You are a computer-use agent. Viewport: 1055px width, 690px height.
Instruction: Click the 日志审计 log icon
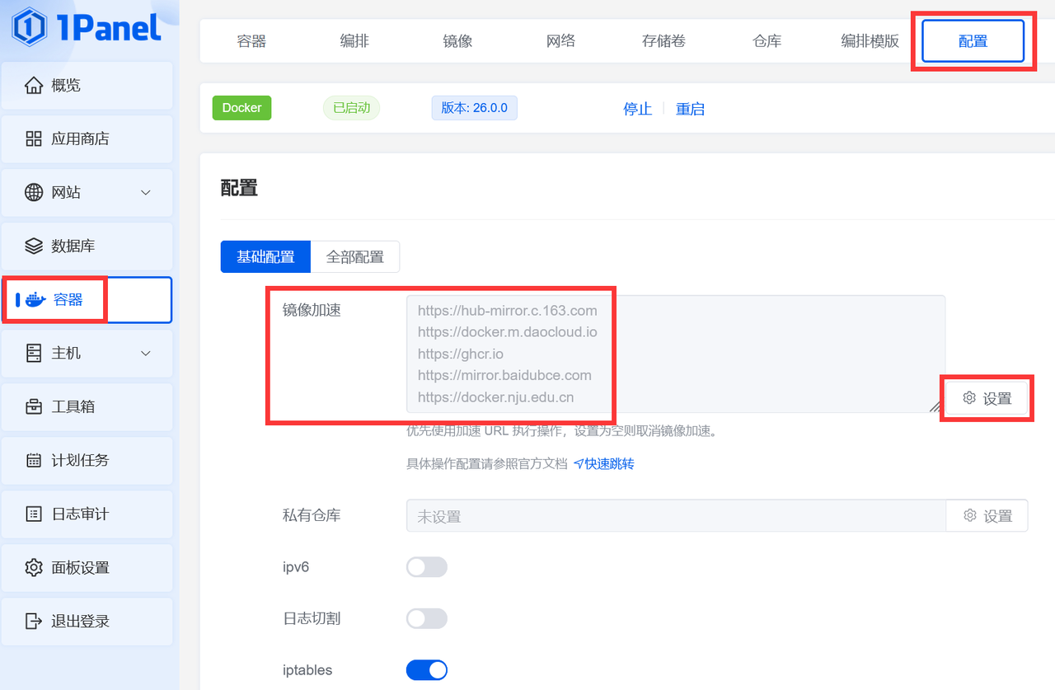click(34, 514)
